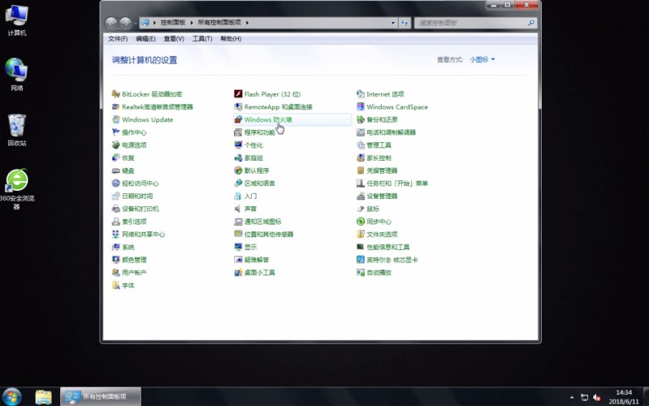Open the 查看(V) menu
649x406 pixels.
tap(174, 38)
